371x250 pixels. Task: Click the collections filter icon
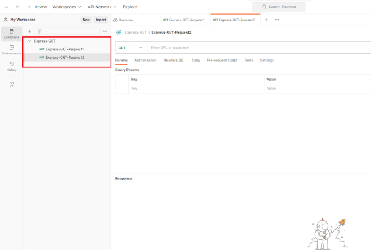39,31
